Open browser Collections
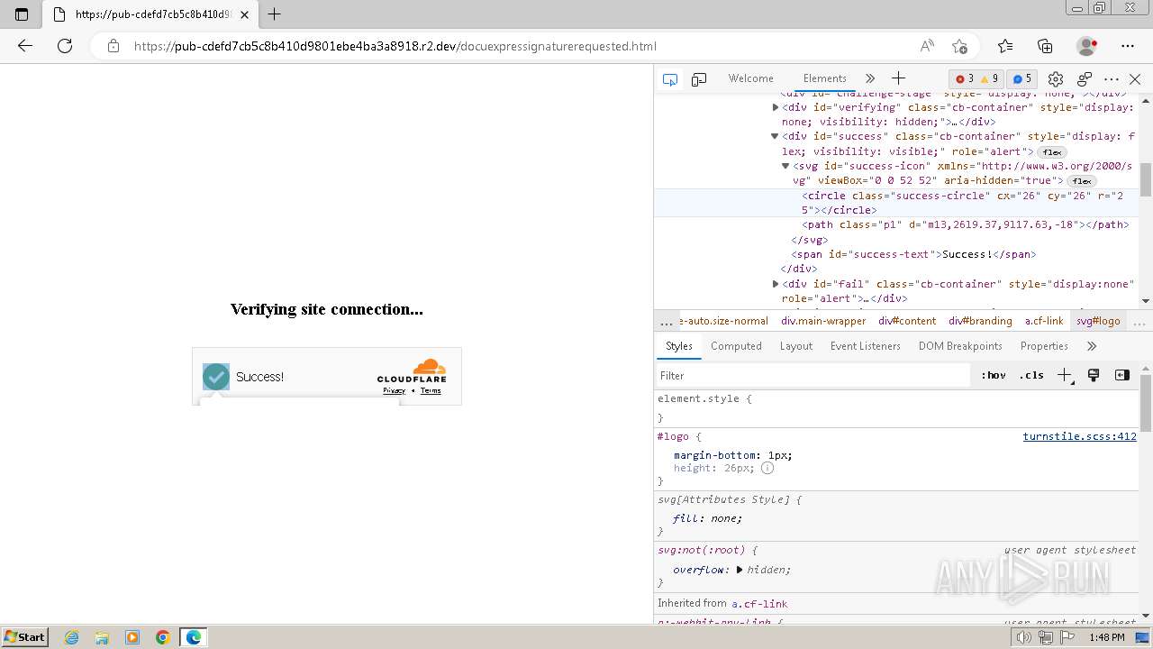This screenshot has width=1153, height=649. [x=1045, y=46]
